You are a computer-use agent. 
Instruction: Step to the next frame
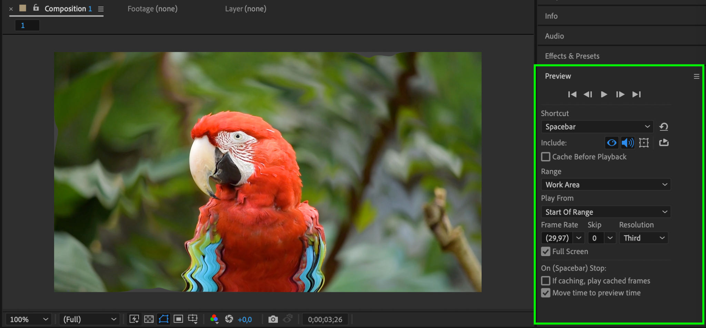(620, 94)
